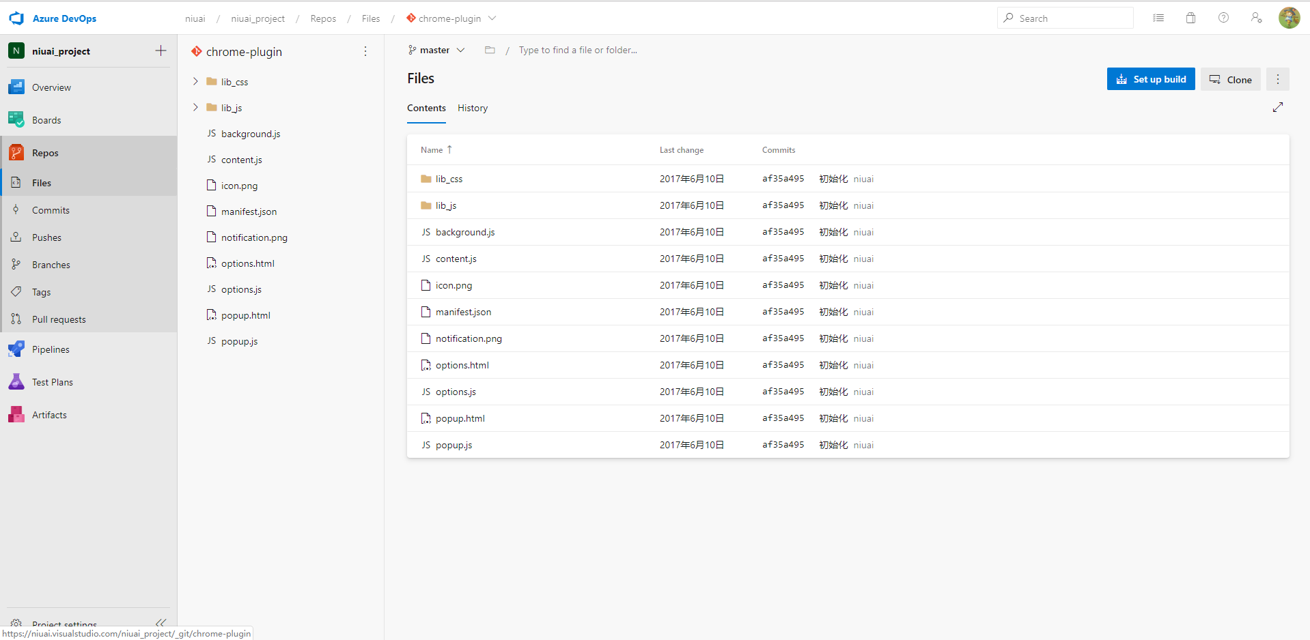Click the Set up build button
The height and width of the screenshot is (640, 1310).
(x=1150, y=78)
